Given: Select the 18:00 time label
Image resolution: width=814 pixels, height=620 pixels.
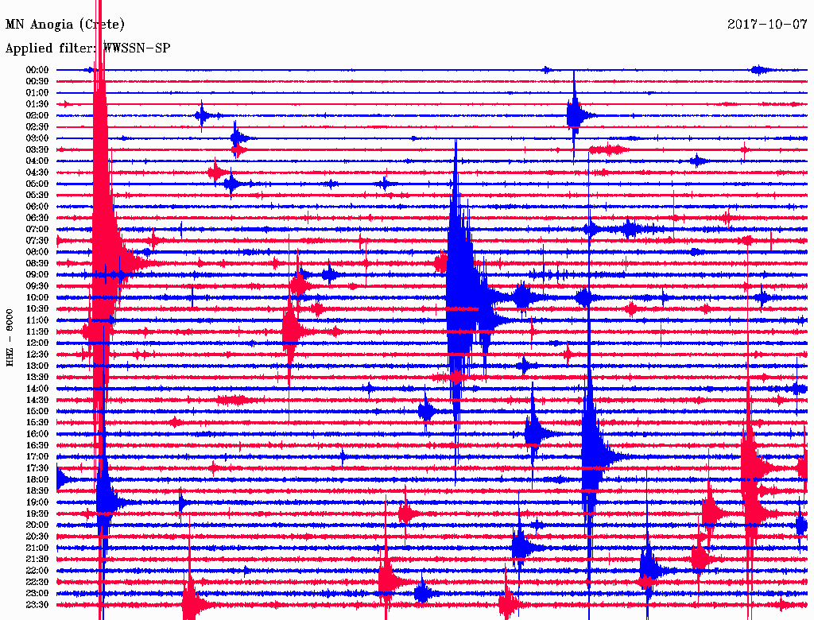Looking at the screenshot, I should [x=37, y=480].
